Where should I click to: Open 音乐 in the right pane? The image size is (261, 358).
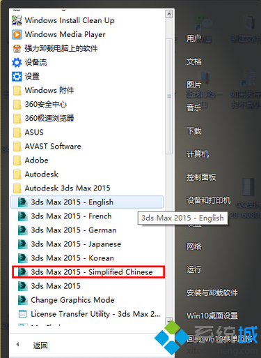(194, 107)
